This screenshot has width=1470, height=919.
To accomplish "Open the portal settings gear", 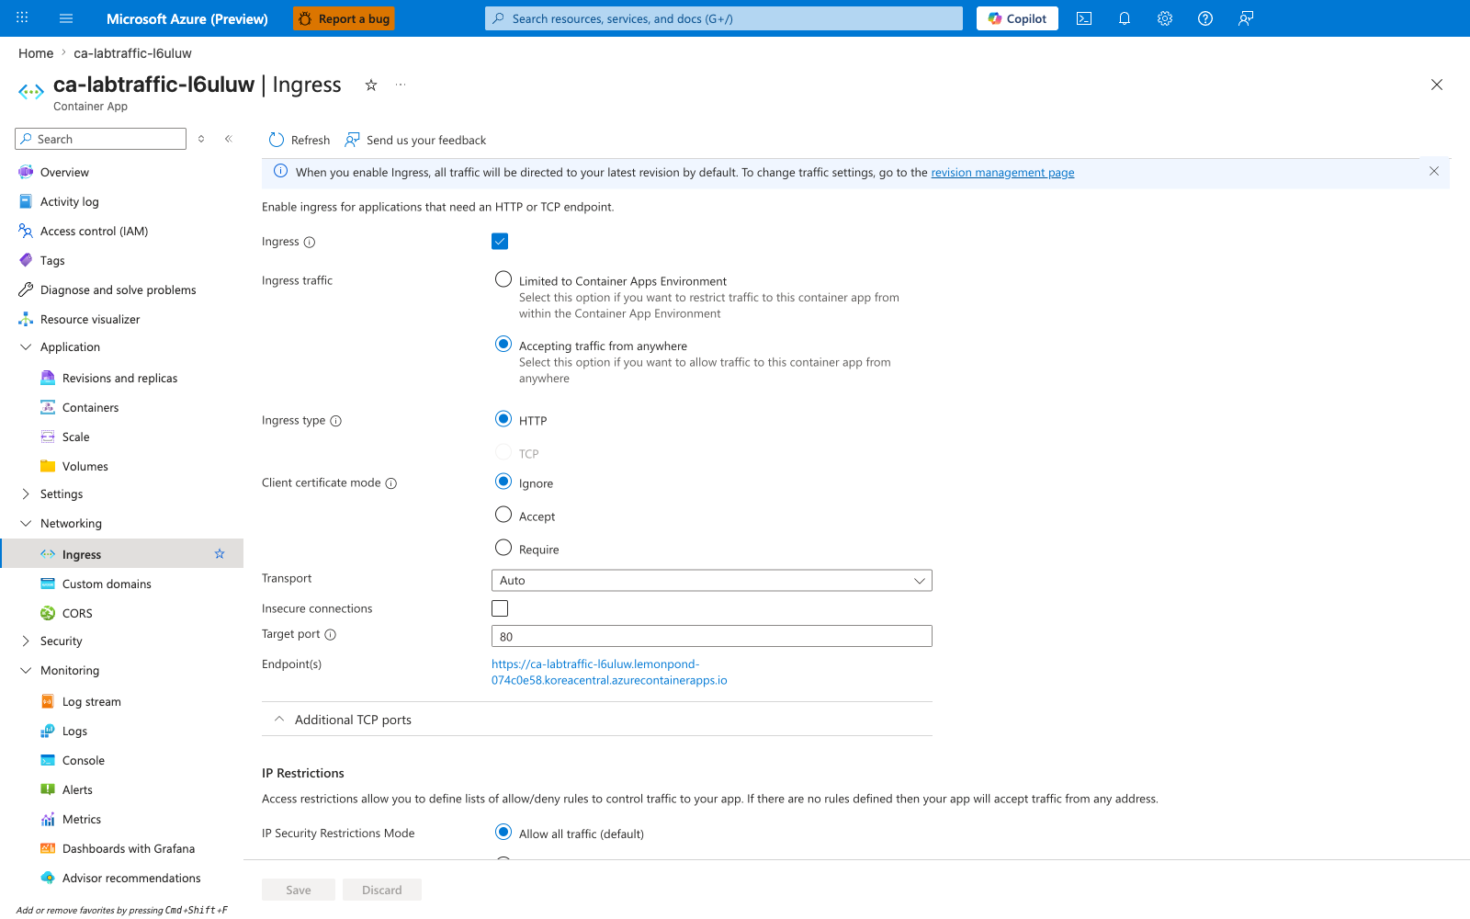I will tap(1165, 18).
